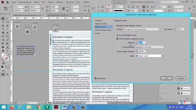Viewport: 196px width, 110px height.
Task: Select the Hand tool
Action: [3, 51]
